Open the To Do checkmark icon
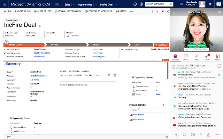 click(207, 57)
